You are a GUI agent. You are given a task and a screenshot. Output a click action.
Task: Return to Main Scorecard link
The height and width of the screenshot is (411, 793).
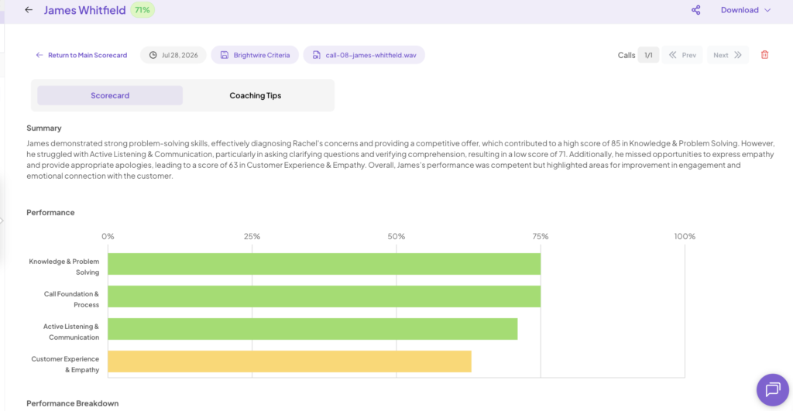point(81,55)
